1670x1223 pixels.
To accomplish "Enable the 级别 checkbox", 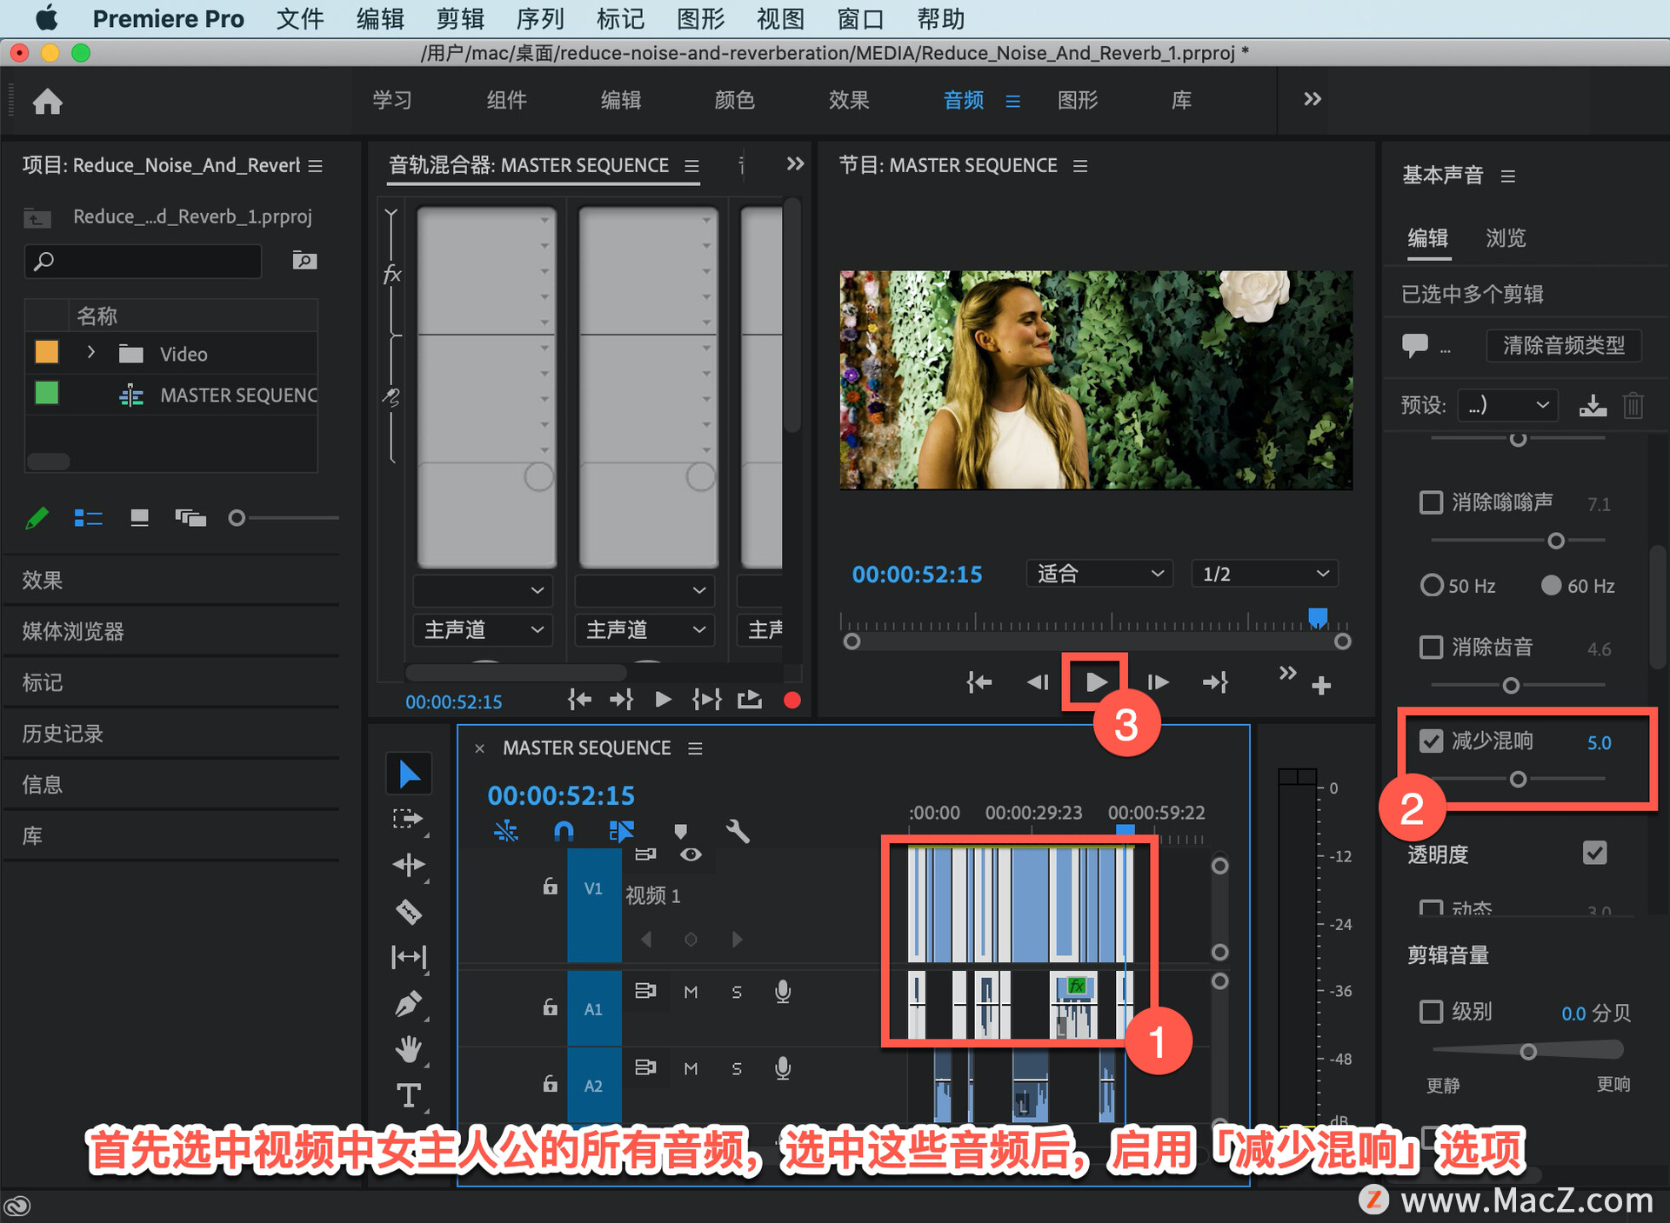I will [x=1431, y=1012].
